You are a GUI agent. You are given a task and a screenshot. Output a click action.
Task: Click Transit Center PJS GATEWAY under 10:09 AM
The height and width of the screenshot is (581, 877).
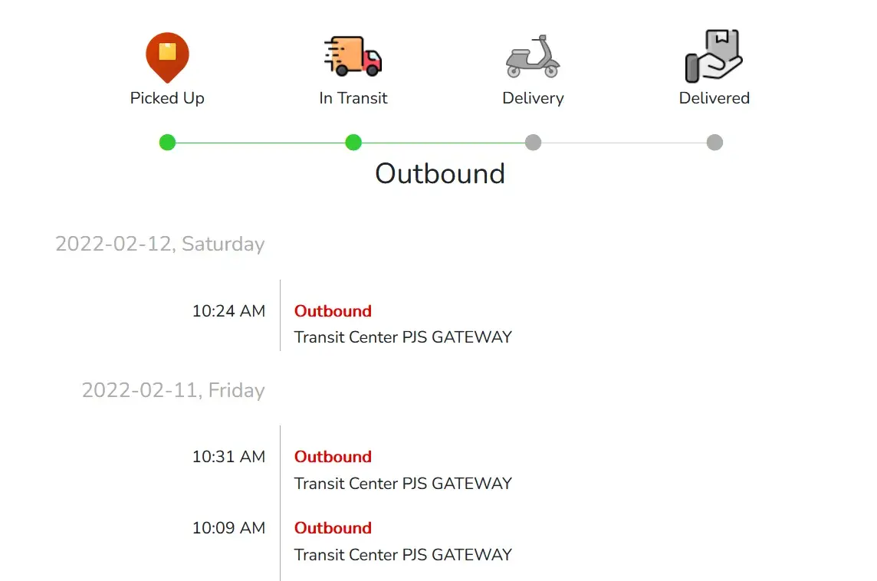point(402,554)
